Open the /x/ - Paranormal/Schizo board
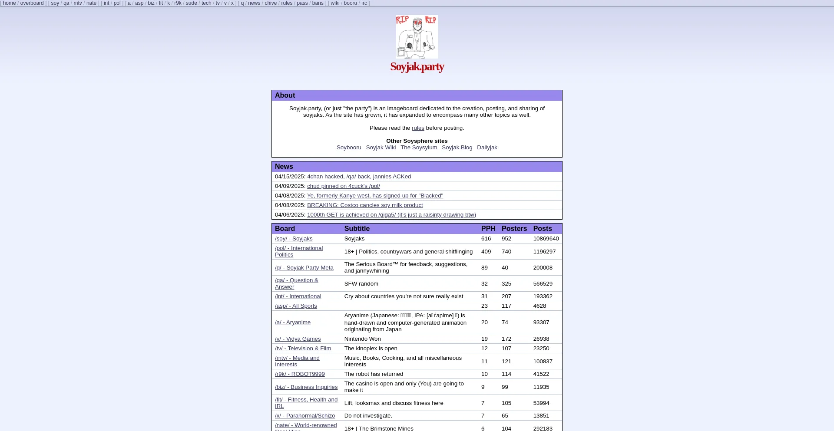This screenshot has height=431, width=834. [305, 416]
